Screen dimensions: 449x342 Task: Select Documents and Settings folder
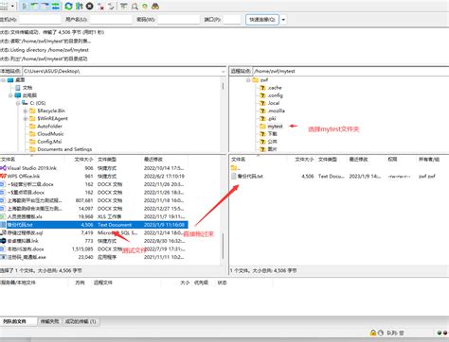pyautogui.click(x=64, y=149)
